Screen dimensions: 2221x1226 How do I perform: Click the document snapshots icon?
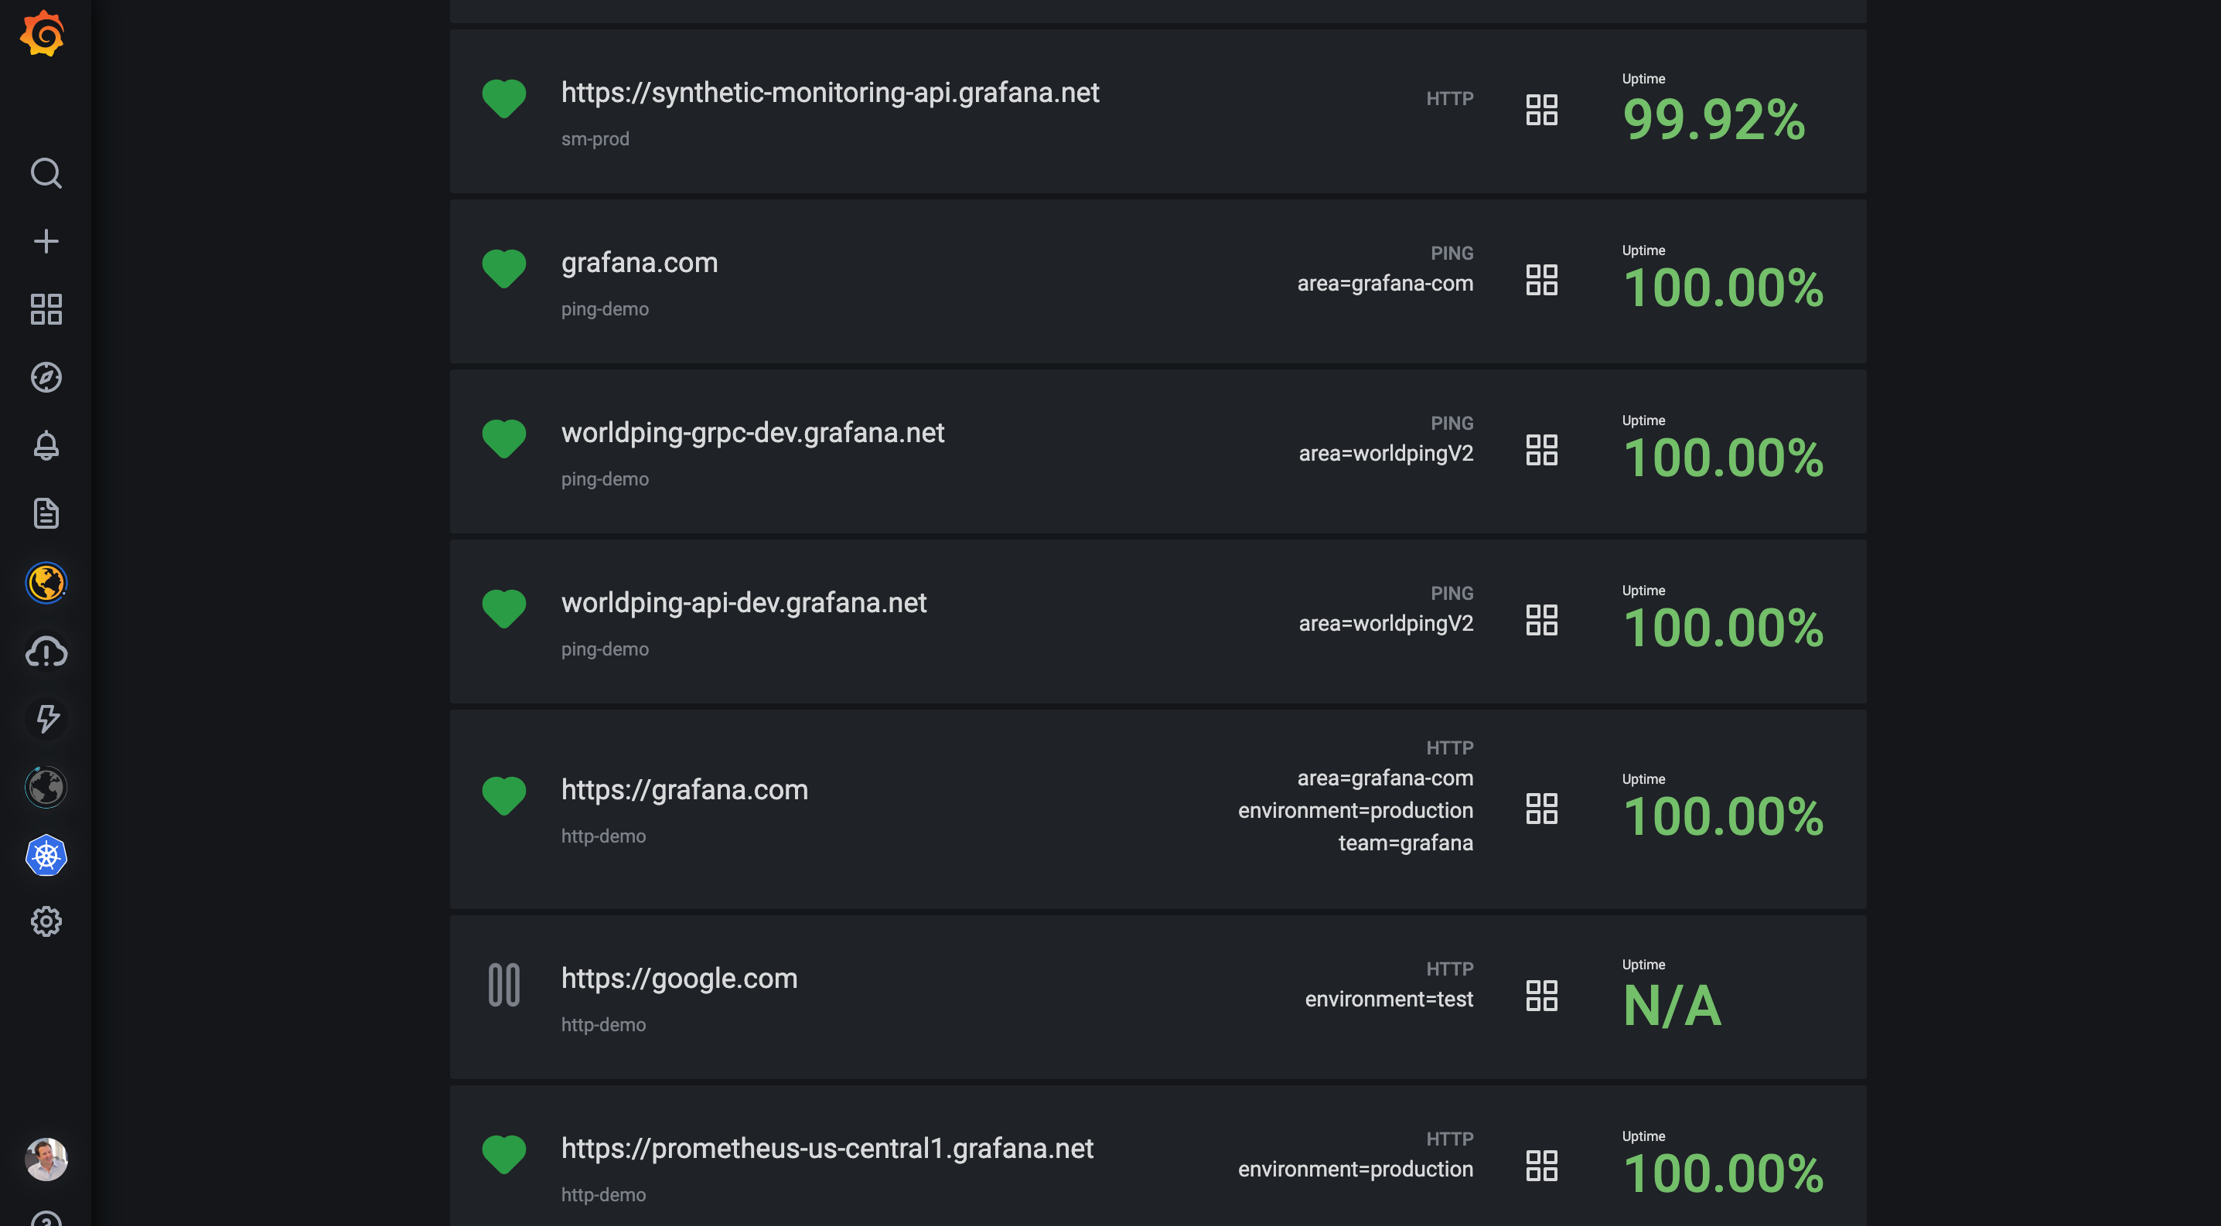point(46,513)
